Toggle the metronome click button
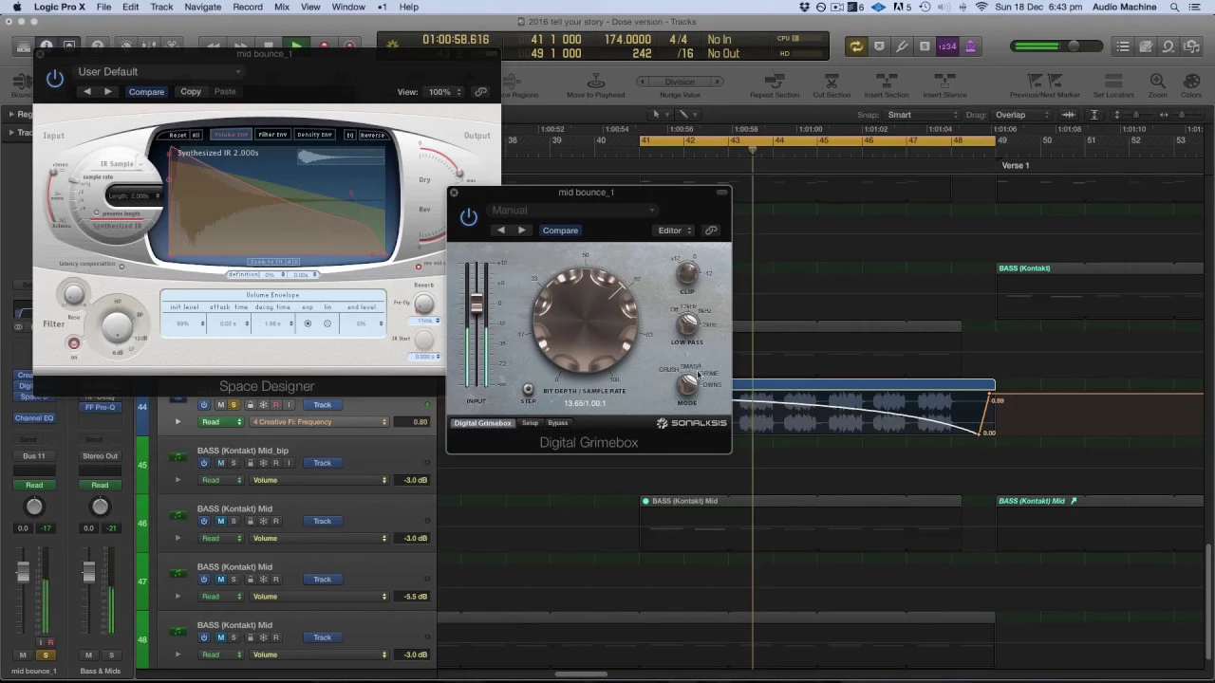 tap(970, 46)
